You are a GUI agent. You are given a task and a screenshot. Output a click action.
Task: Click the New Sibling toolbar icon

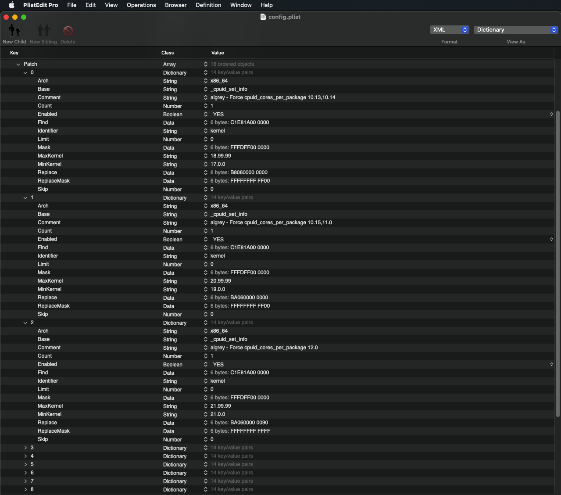click(x=43, y=31)
